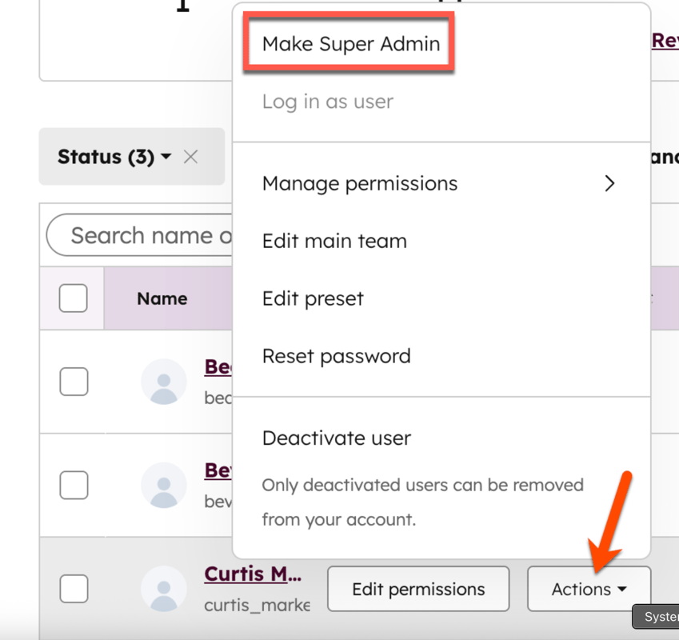Click the avatar icon in the Bec row

point(164,382)
